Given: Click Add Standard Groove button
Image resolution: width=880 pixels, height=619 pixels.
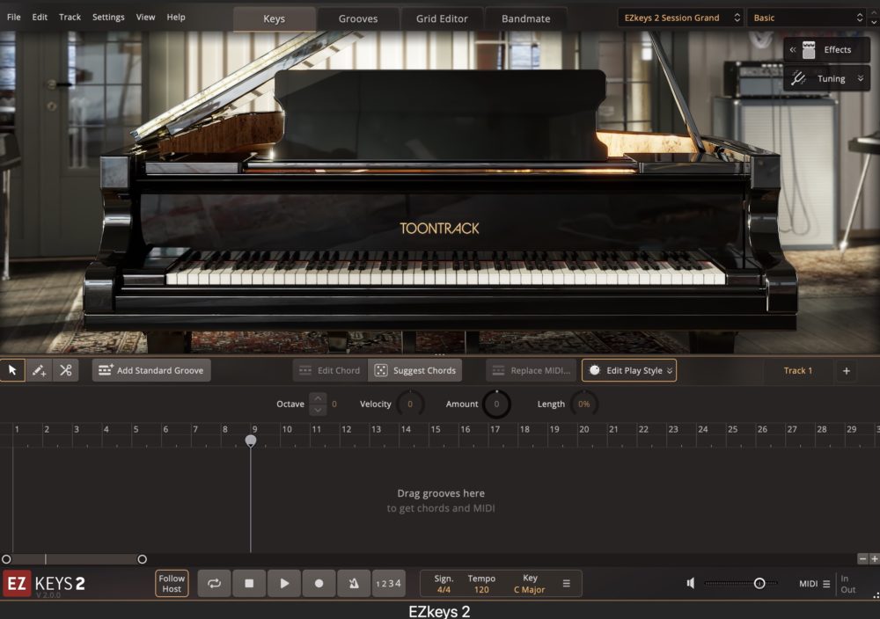Looking at the screenshot, I should pyautogui.click(x=151, y=370).
